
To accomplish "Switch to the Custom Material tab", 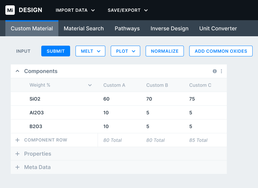I will pos(32,29).
